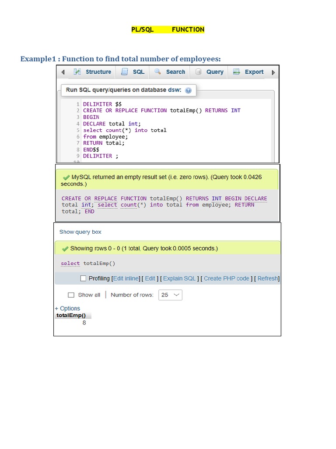Click the Show query box link
The width and height of the screenshot is (336, 449).
tap(80, 232)
